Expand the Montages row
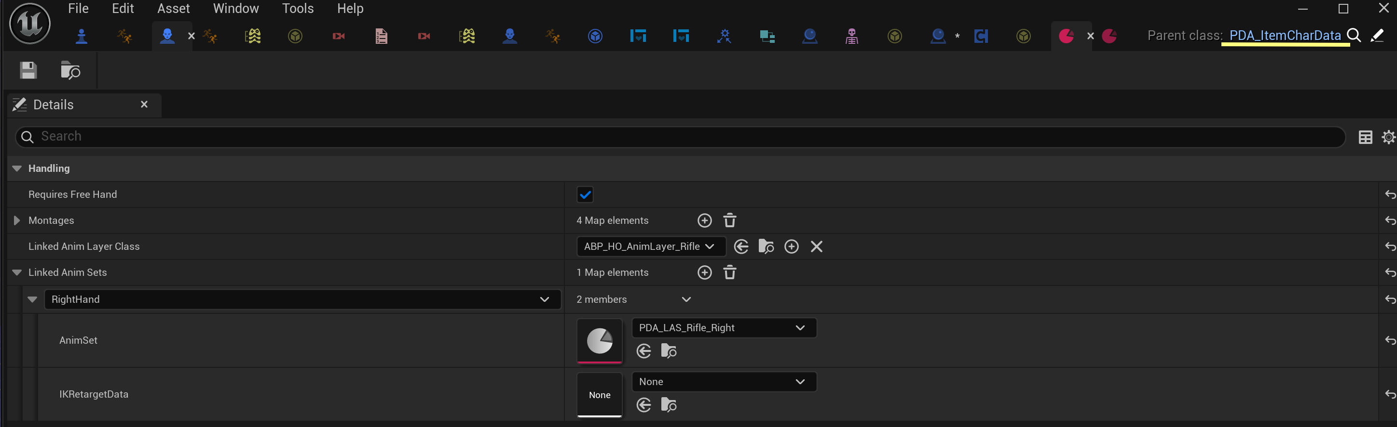The height and width of the screenshot is (427, 1397). (16, 220)
